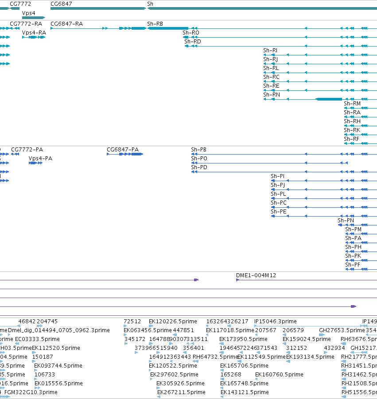Click the large exon of Sh-RN
Screen dimensions: 377x399
(329, 99)
